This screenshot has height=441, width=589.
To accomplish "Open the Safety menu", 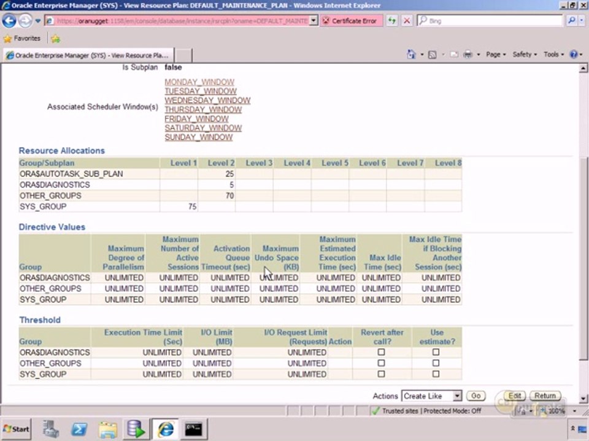I will pos(525,55).
